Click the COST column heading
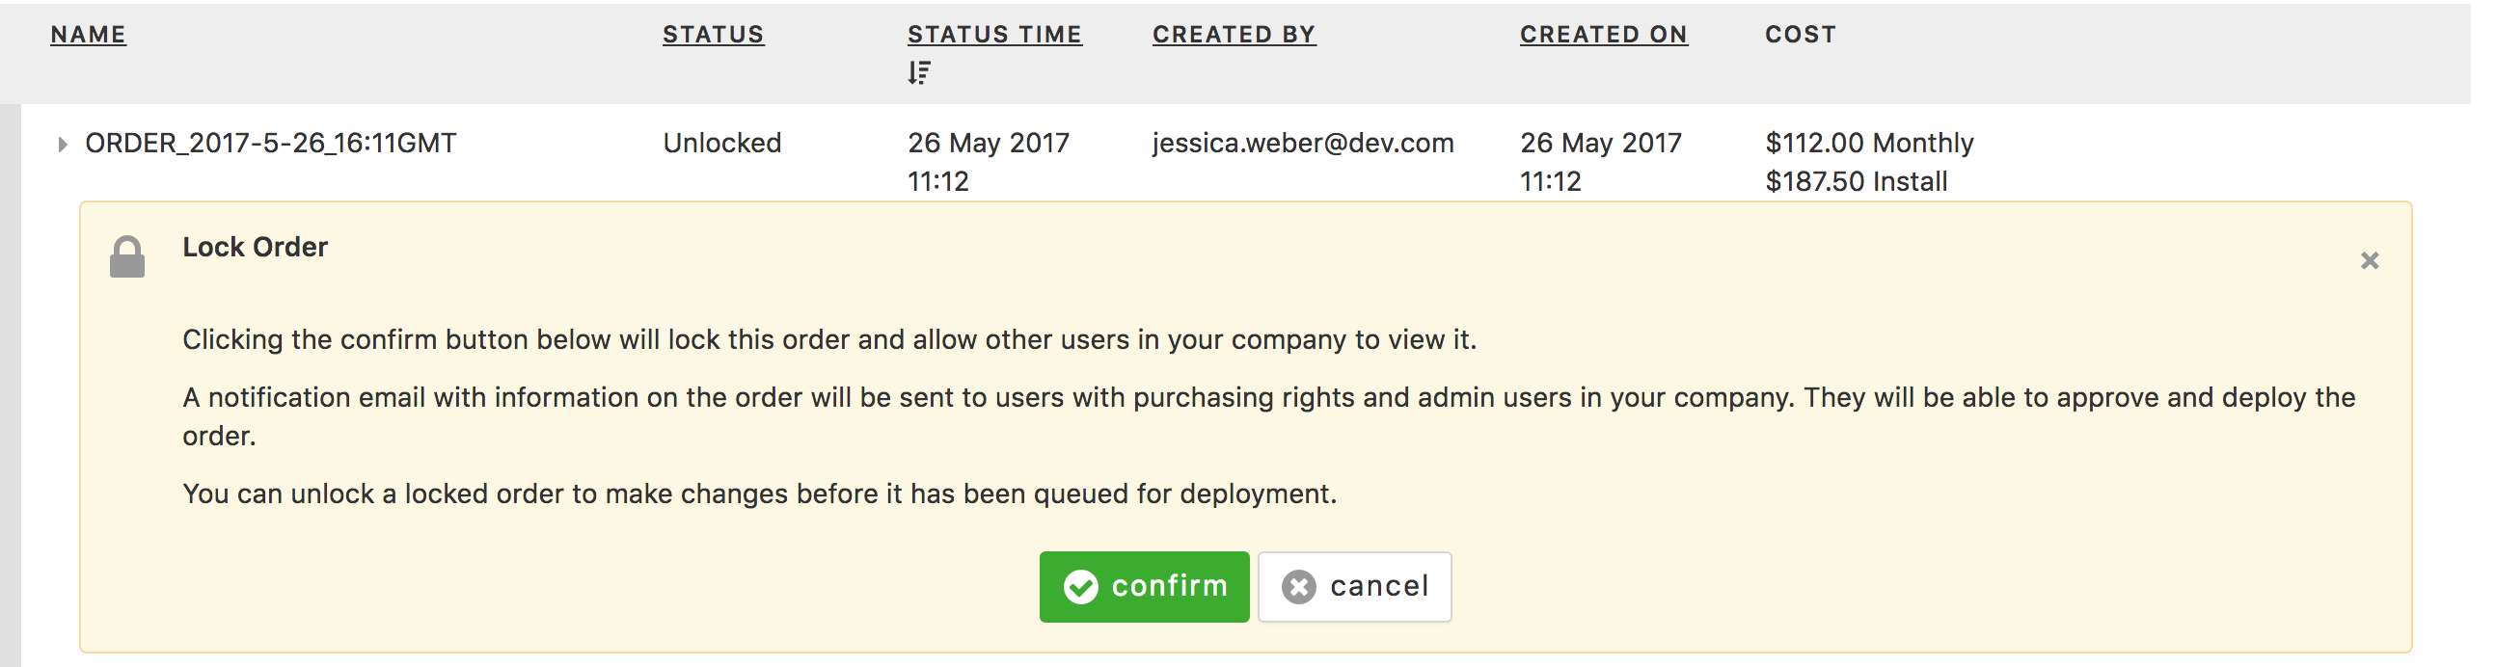This screenshot has height=667, width=2496. click(x=1801, y=34)
